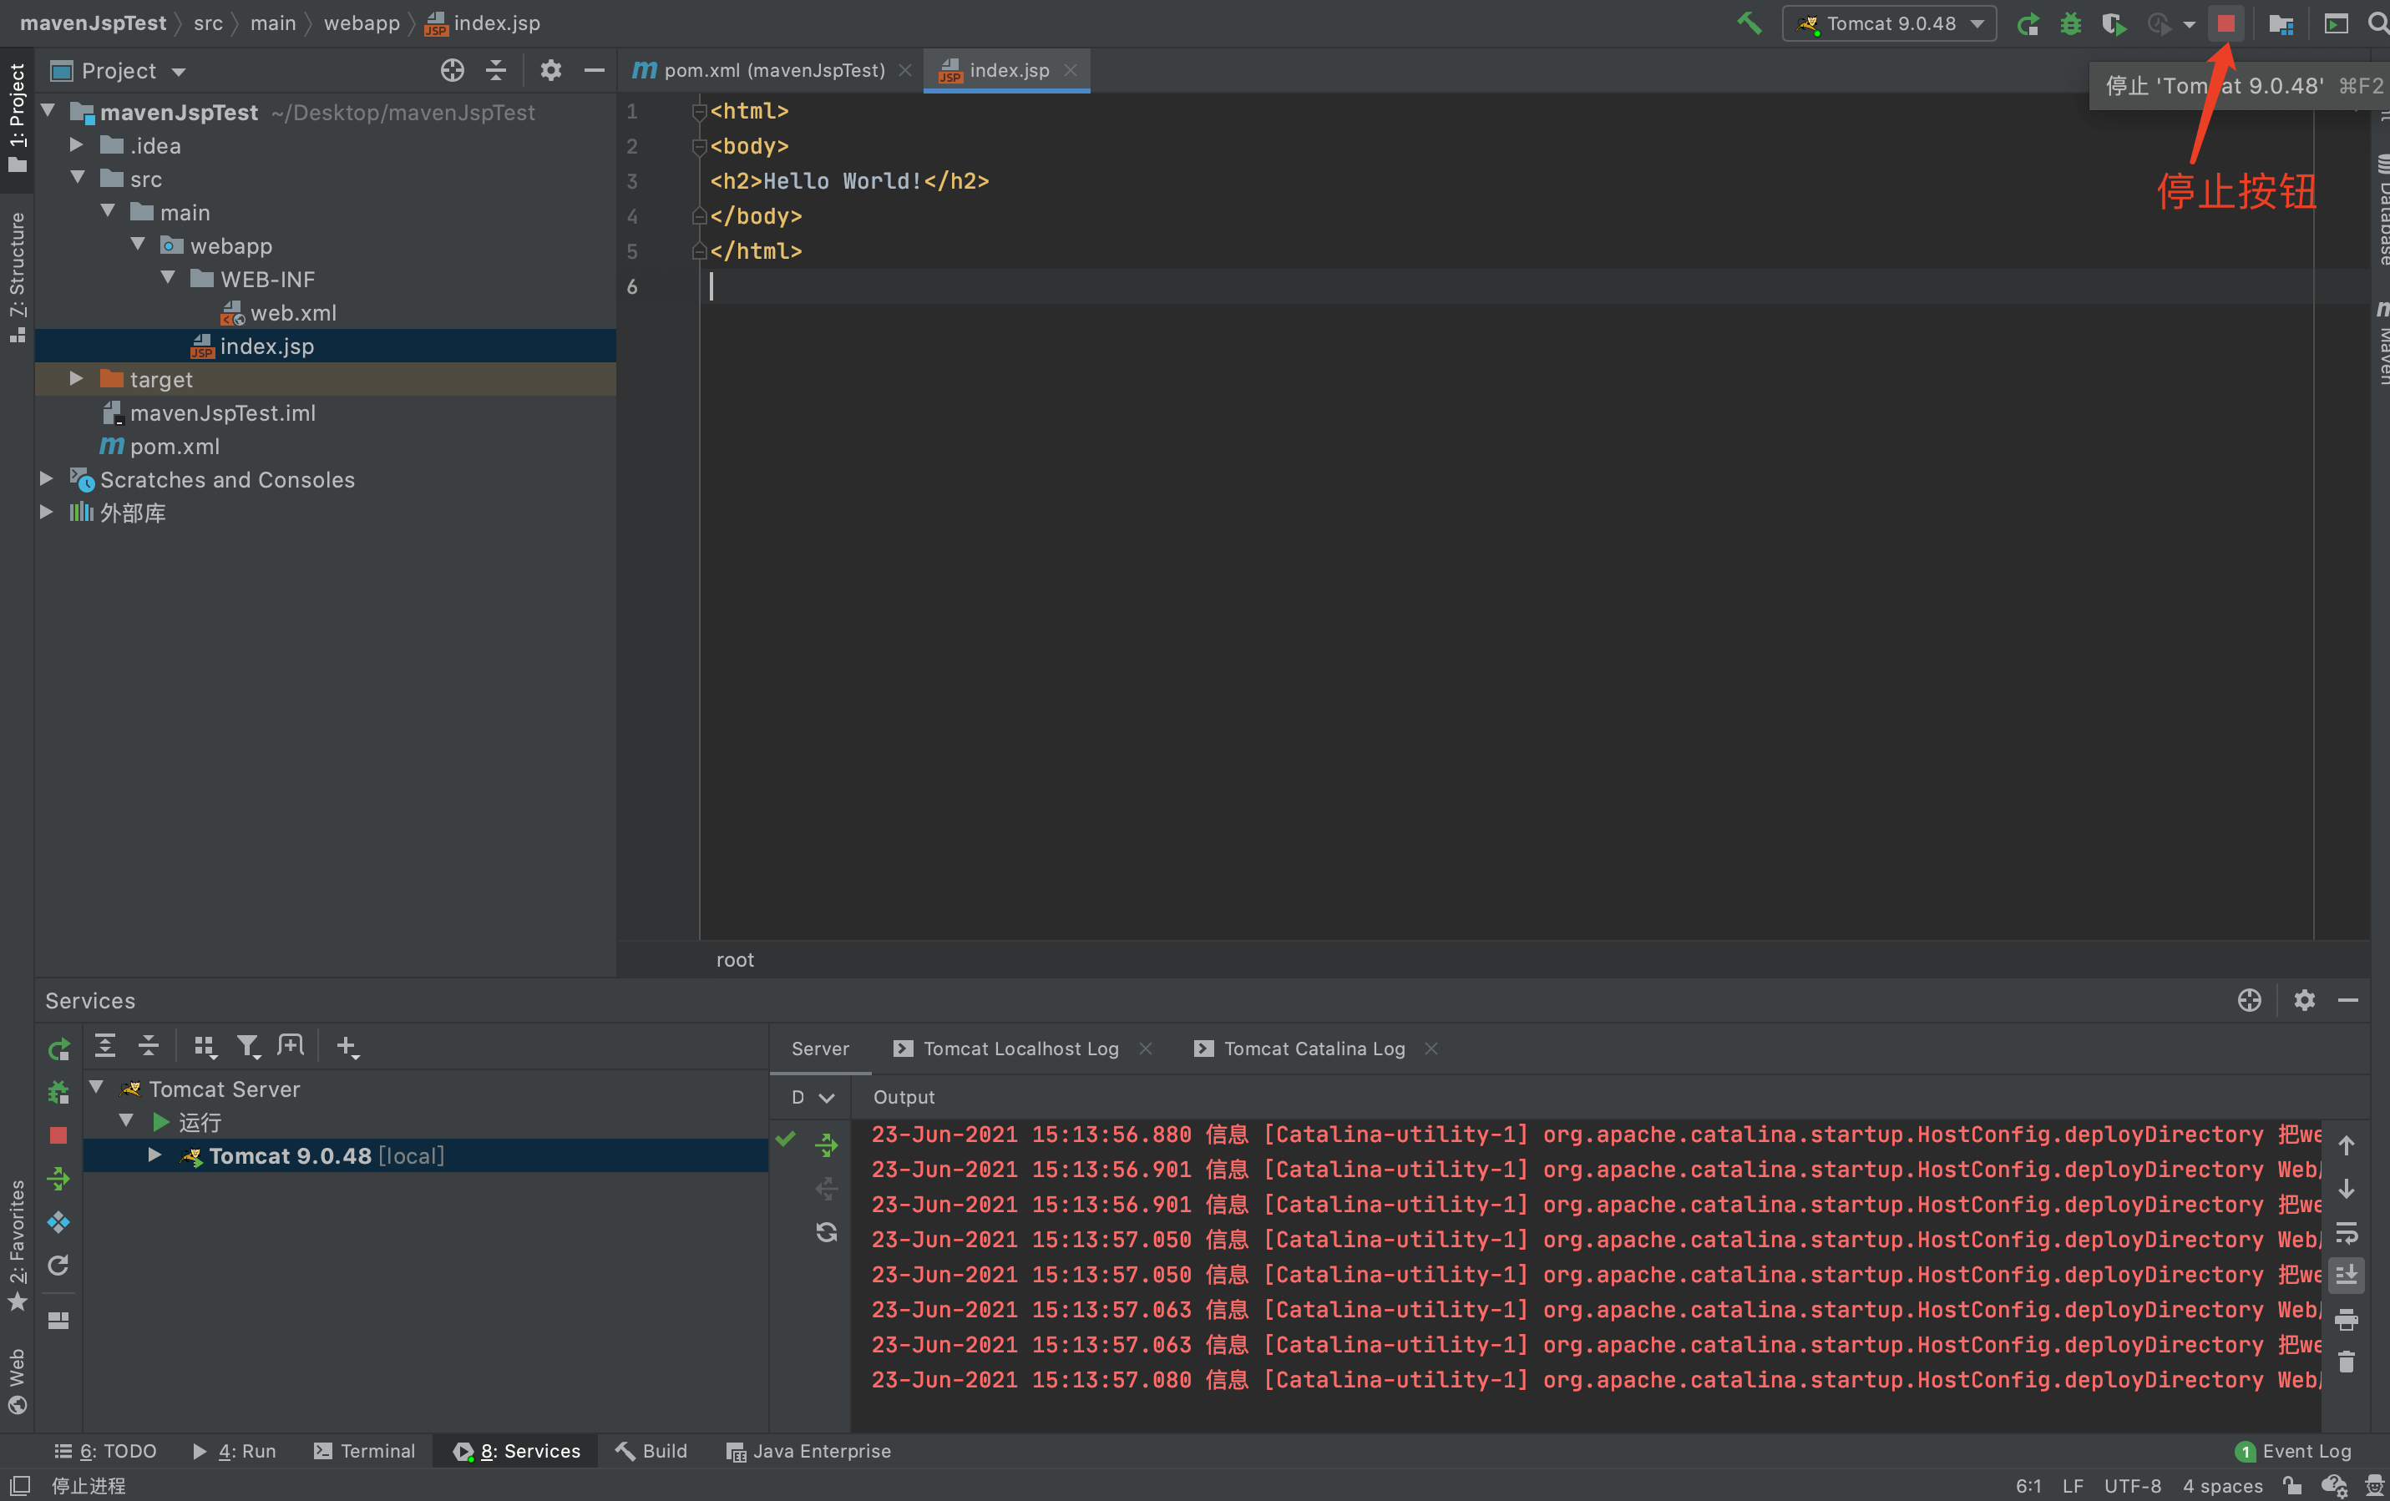Close the index.jsp editor tab

pyautogui.click(x=1070, y=70)
